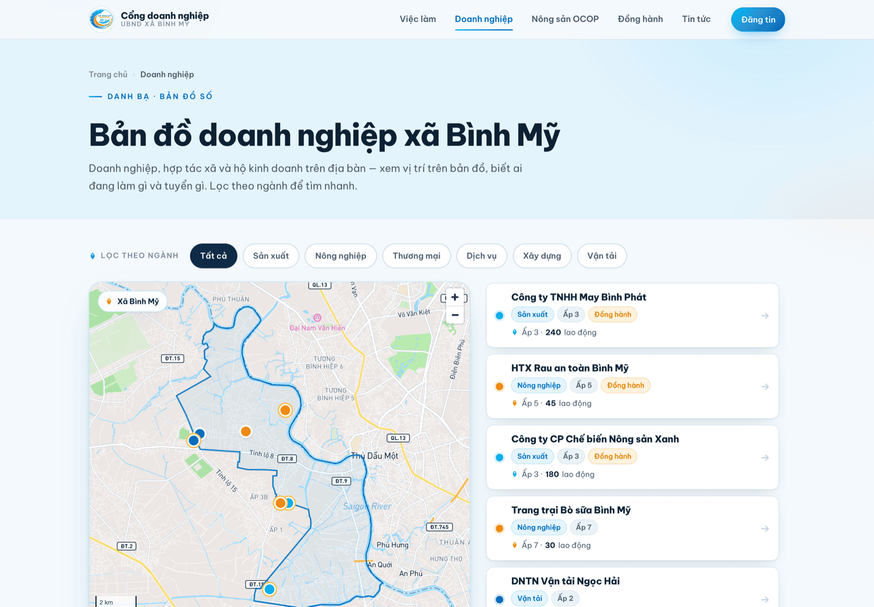
Task: Open the Doanh nghiệp nav item
Action: tap(483, 19)
